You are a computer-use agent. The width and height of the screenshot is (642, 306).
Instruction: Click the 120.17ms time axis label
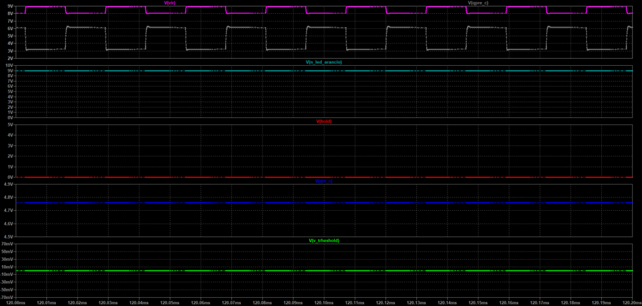click(539, 303)
